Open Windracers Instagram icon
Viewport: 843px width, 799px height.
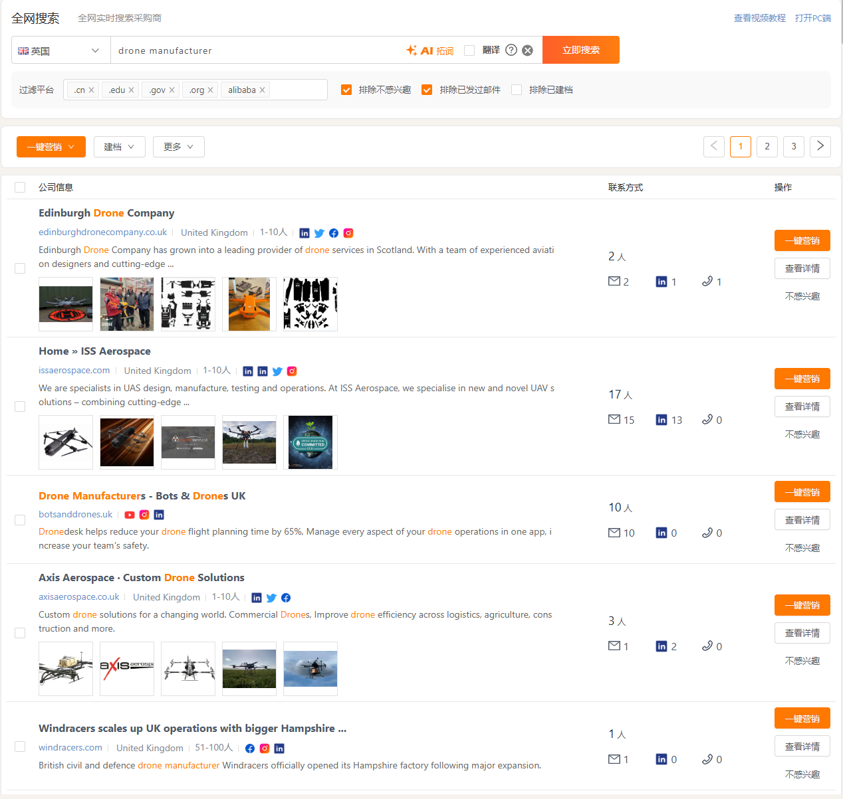(265, 749)
